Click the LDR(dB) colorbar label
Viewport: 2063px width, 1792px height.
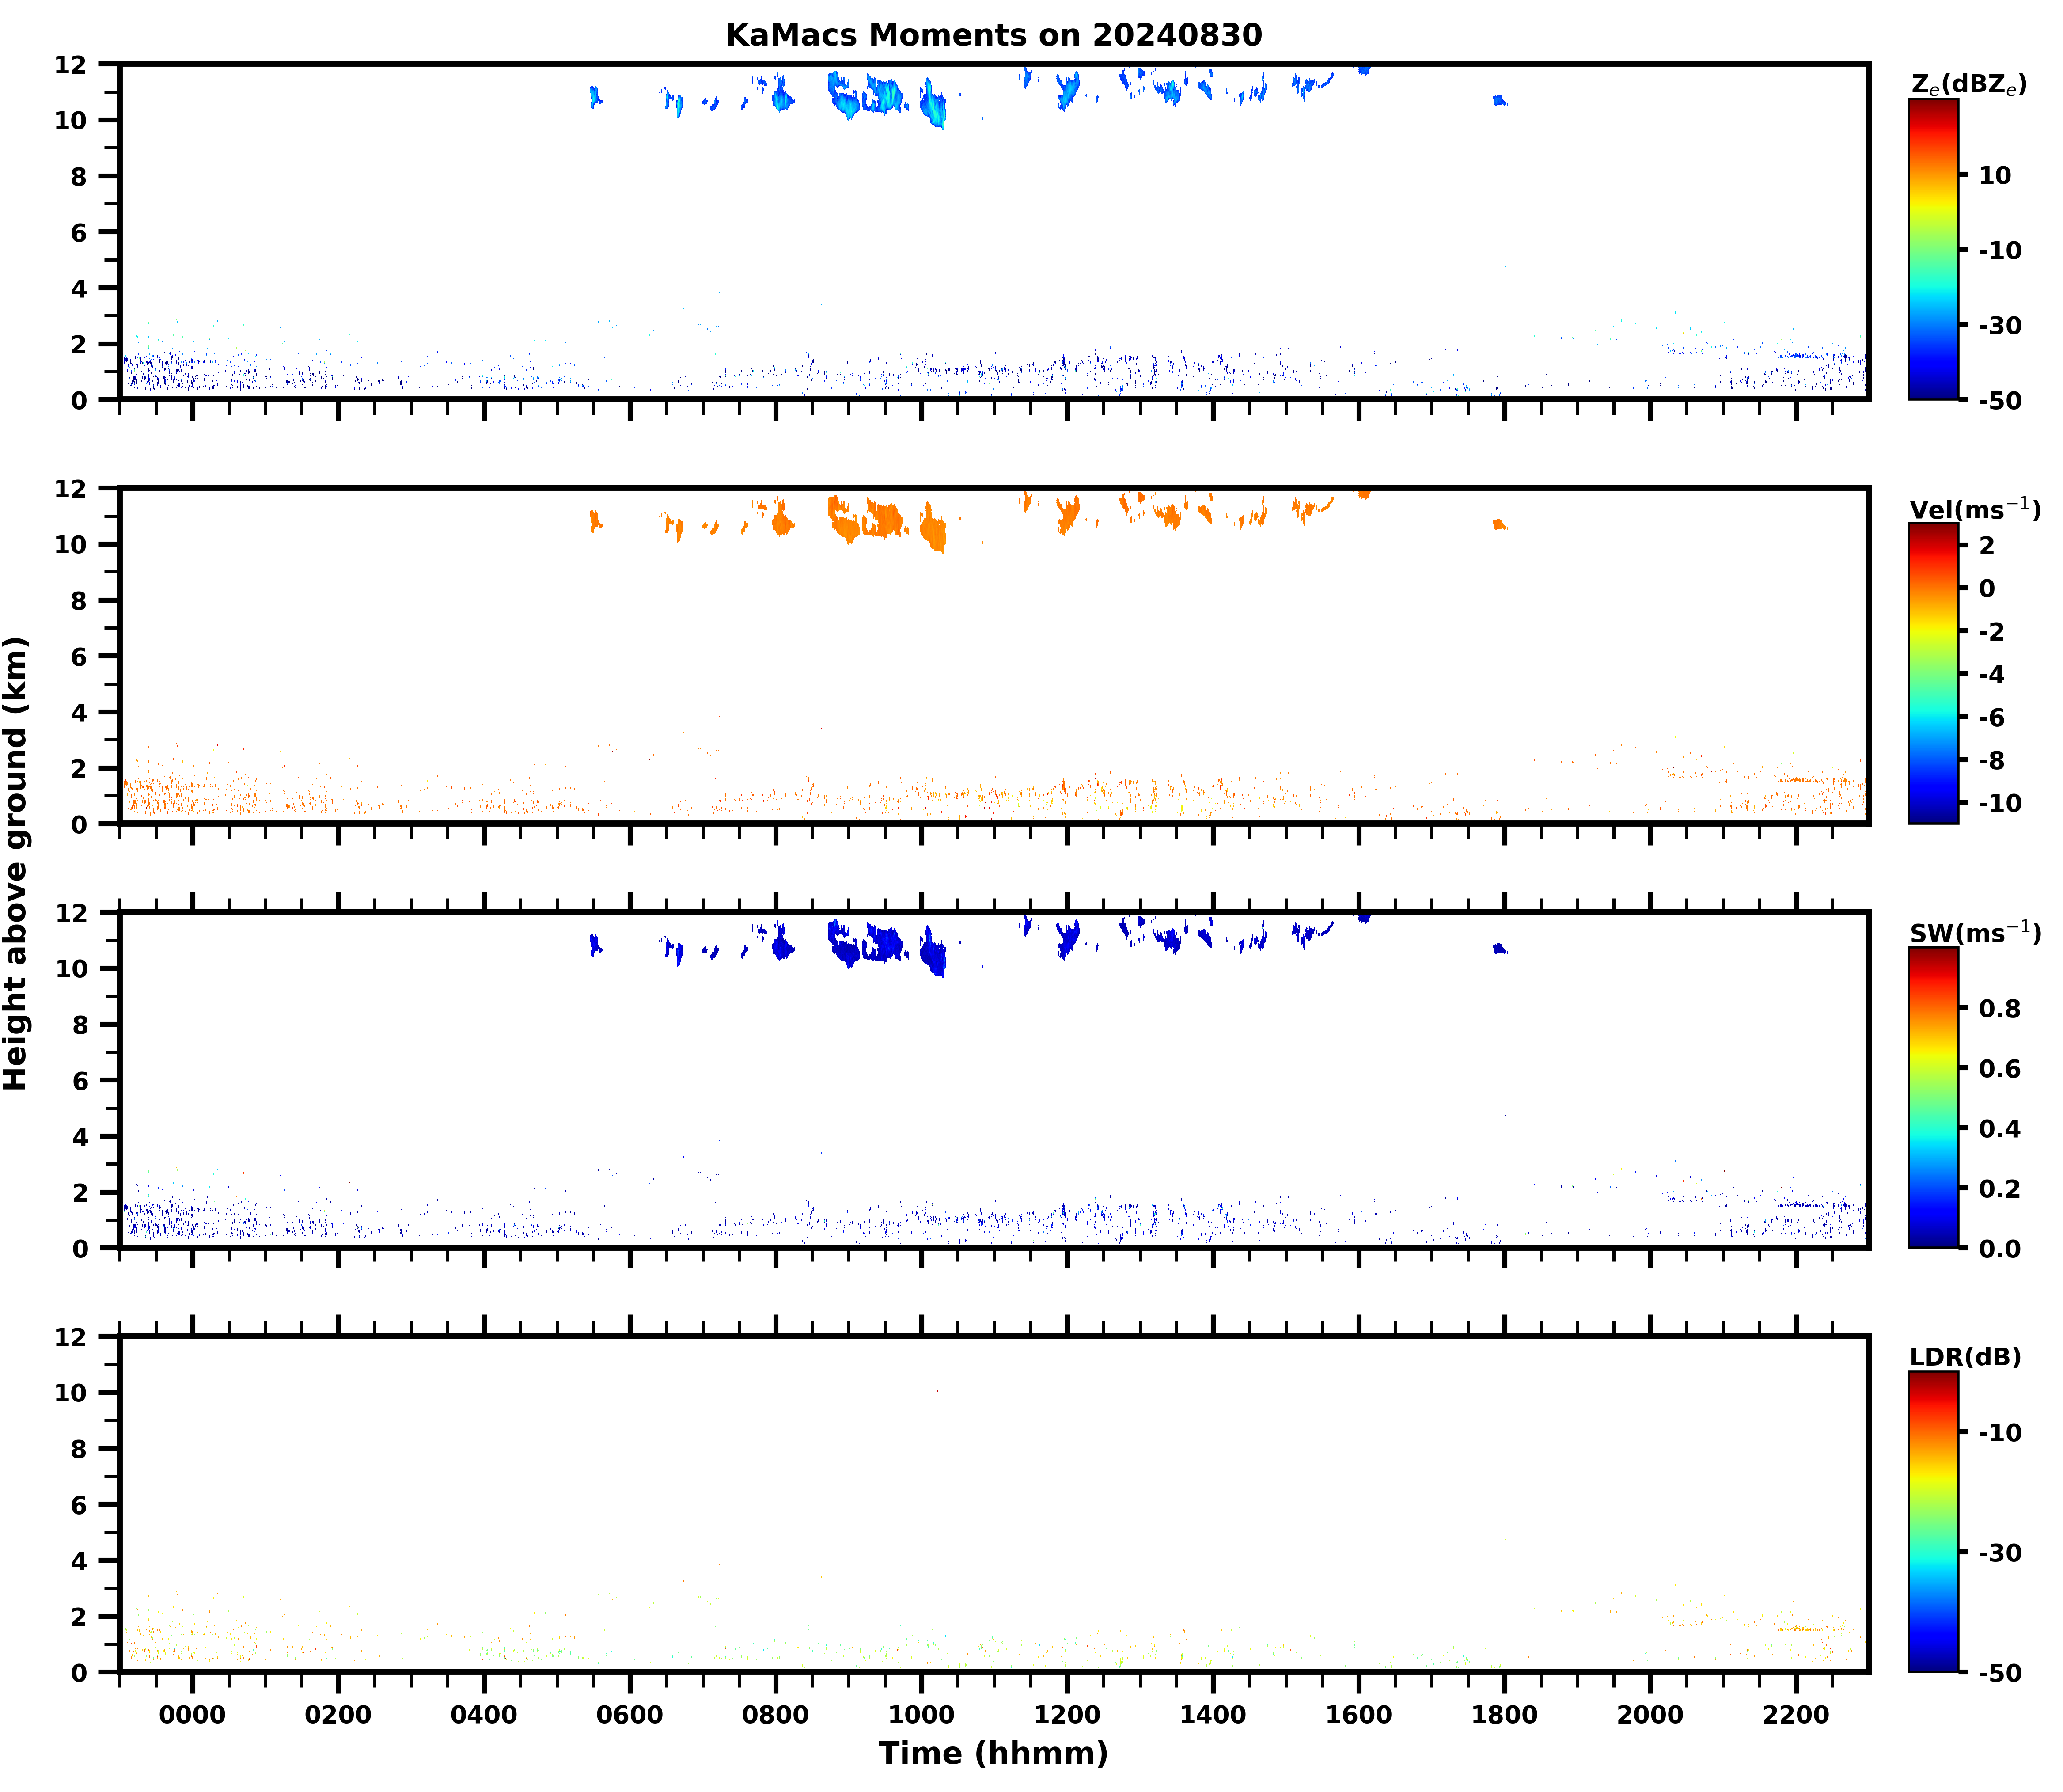coord(1965,1357)
